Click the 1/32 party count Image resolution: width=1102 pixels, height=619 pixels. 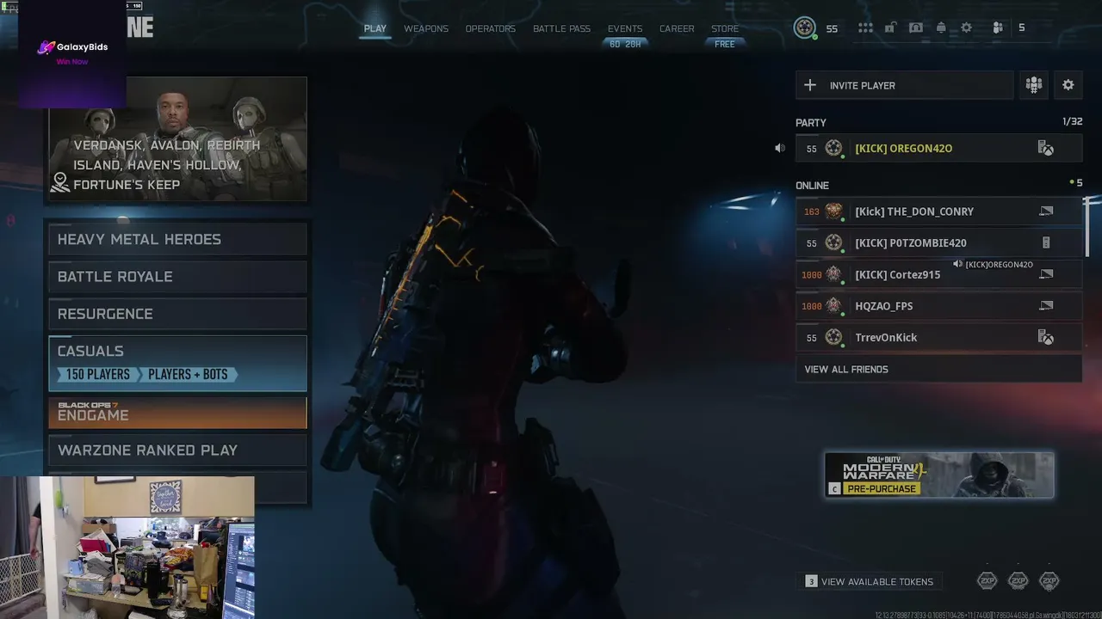1072,122
